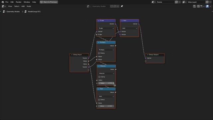Open the vector Add operation dropdown
This screenshot has height=120, width=213.
(129, 28)
